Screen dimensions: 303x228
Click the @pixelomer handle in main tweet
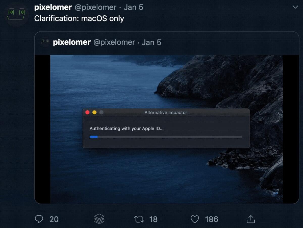pyautogui.click(x=95, y=7)
